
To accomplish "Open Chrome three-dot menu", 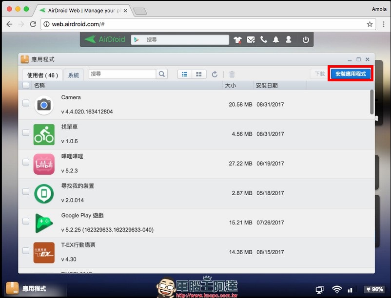I will pos(384,24).
